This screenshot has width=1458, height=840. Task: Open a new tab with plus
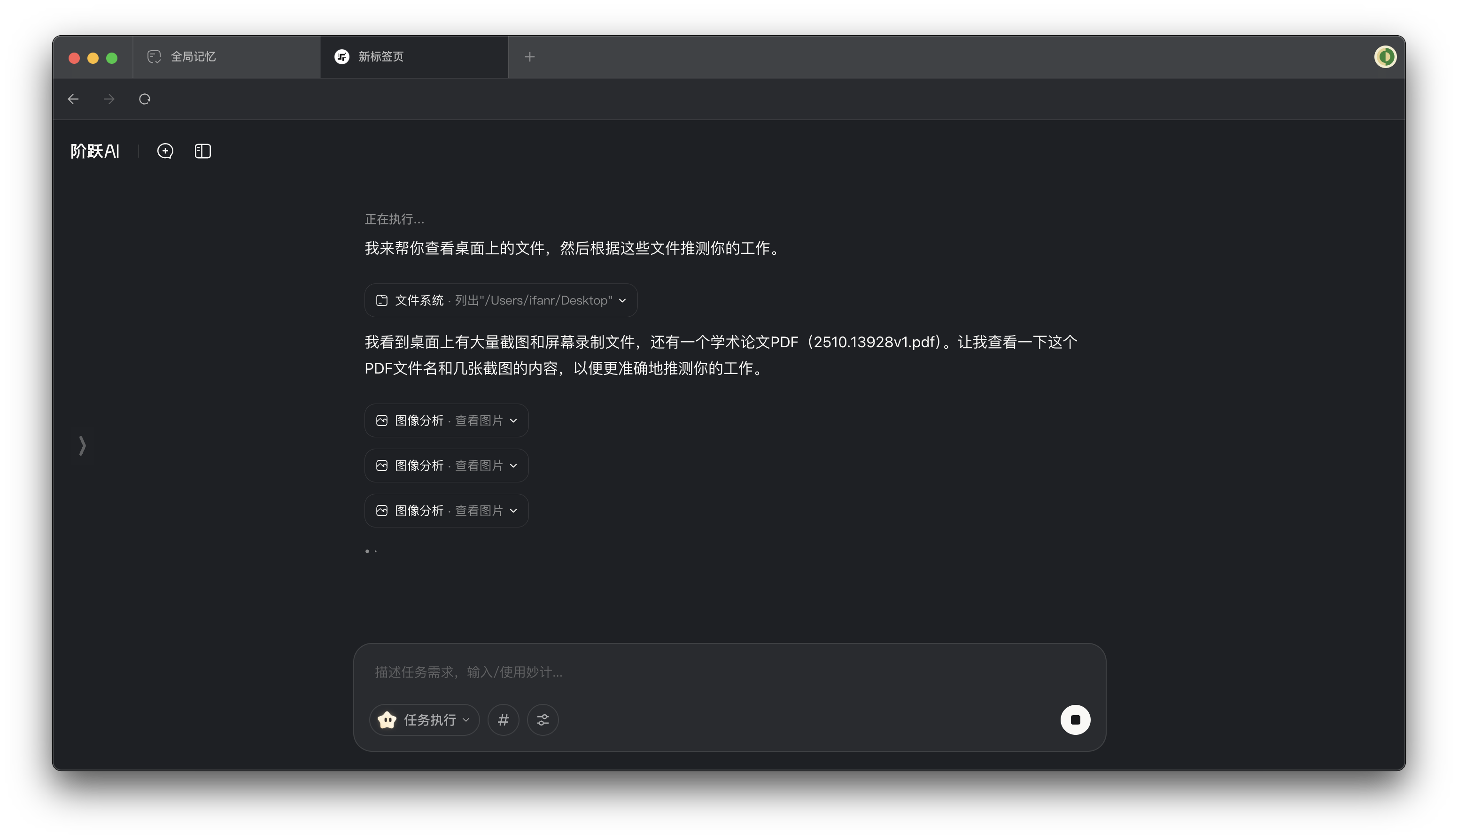[x=529, y=56]
